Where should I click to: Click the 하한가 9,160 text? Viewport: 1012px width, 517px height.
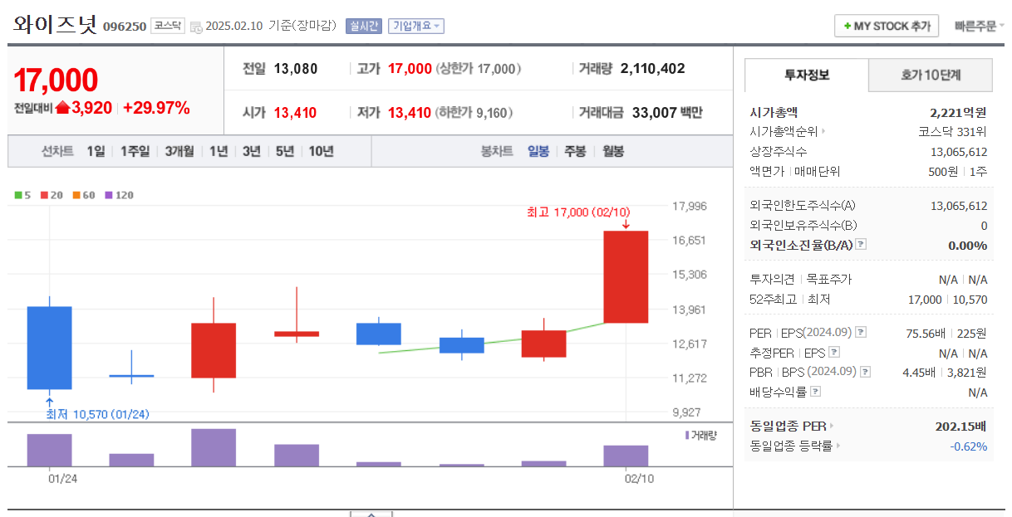point(474,113)
